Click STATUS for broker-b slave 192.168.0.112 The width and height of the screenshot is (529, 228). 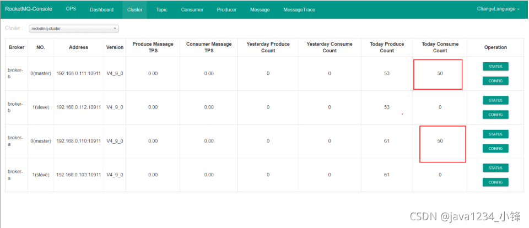495,100
